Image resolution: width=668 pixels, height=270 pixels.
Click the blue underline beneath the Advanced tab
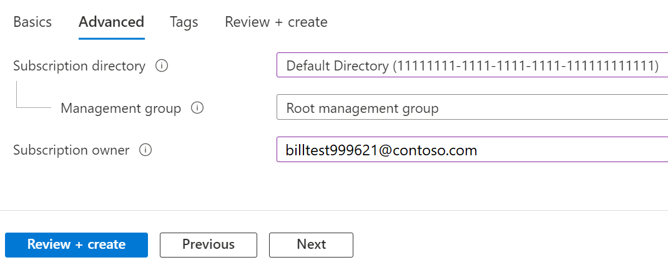coord(111,38)
